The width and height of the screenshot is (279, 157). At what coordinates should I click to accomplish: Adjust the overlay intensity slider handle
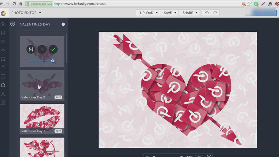click(x=53, y=61)
